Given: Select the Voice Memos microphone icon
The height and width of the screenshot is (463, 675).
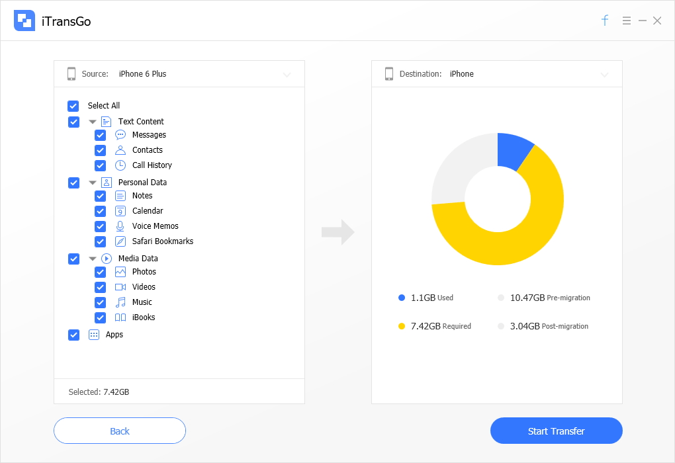Looking at the screenshot, I should 120,226.
